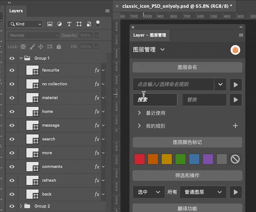The image size is (256, 212).
Task: Add a new rule with plus icon
Action: click(235, 126)
